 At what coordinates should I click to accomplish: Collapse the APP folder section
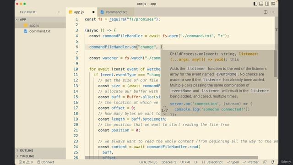coord(40,19)
